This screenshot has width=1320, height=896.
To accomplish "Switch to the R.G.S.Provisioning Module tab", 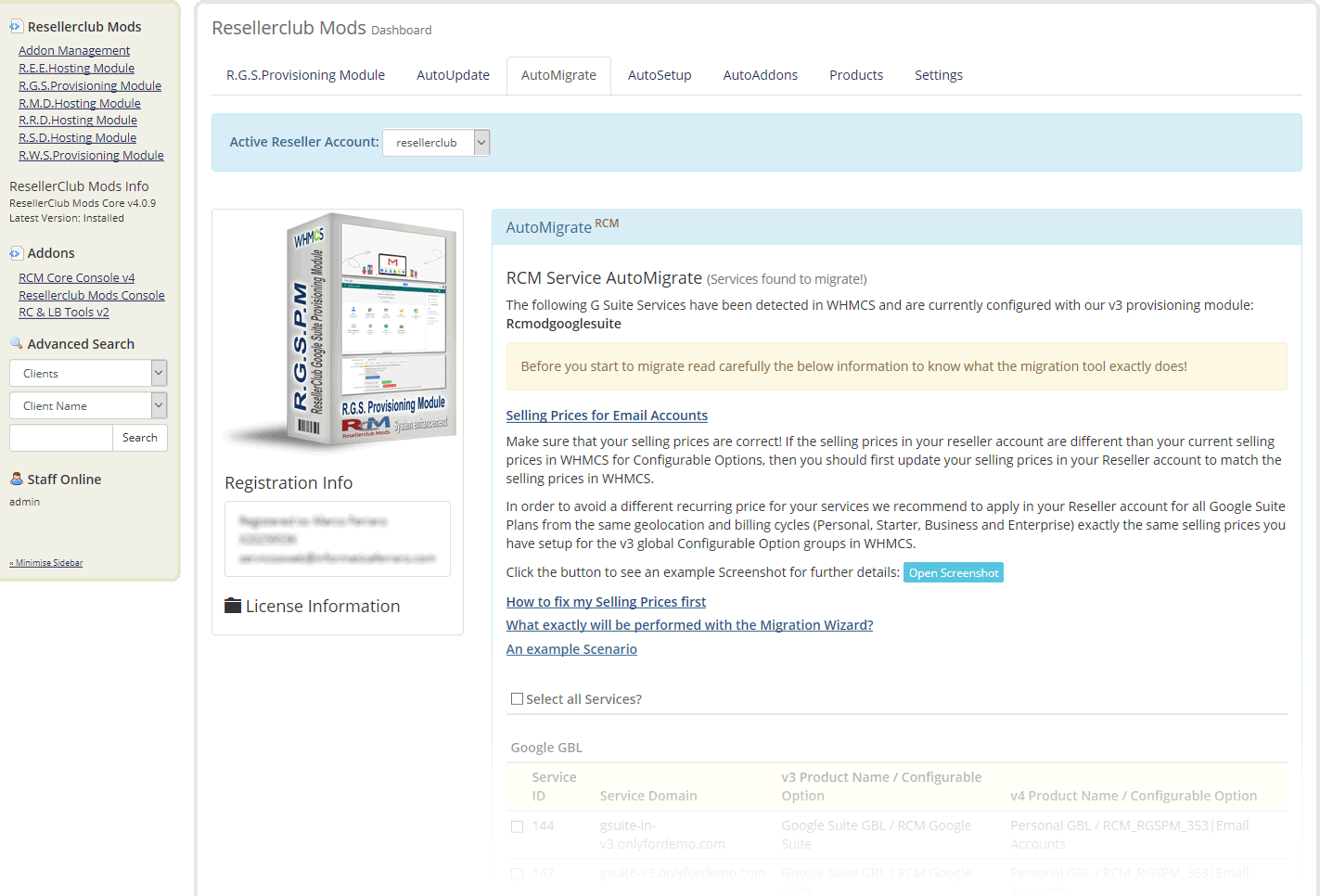I will tap(305, 75).
